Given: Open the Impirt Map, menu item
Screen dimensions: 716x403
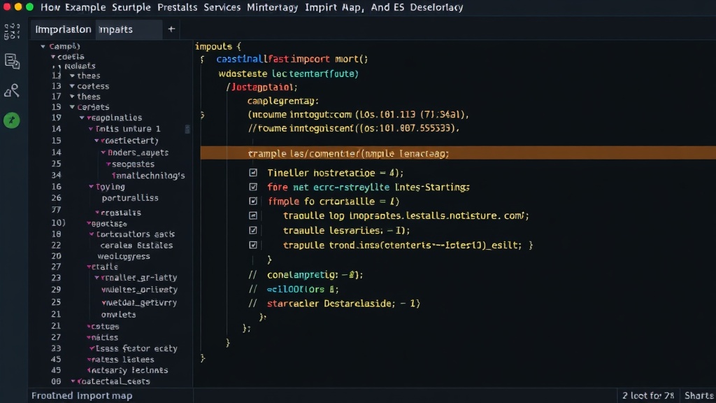Looking at the screenshot, I should (335, 7).
